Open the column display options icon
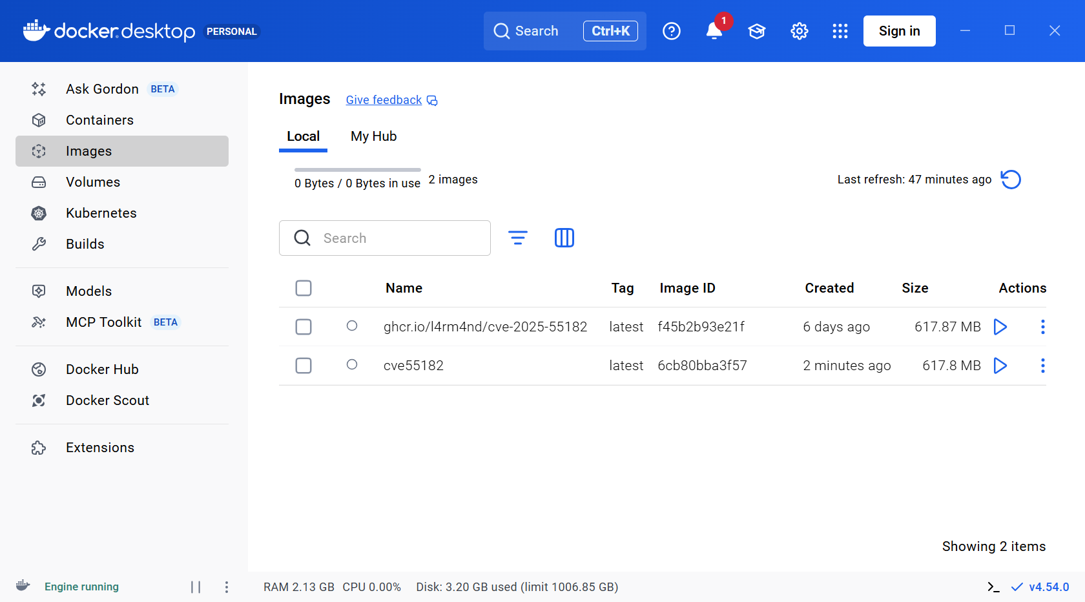The image size is (1085, 602). 564,238
